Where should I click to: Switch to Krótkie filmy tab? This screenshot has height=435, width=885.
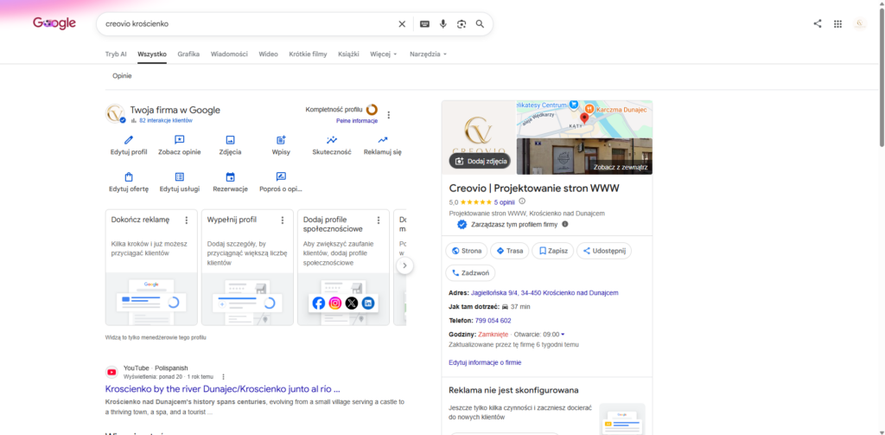[x=308, y=54]
